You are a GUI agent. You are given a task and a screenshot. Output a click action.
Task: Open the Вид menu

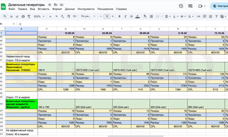pos(33,9)
